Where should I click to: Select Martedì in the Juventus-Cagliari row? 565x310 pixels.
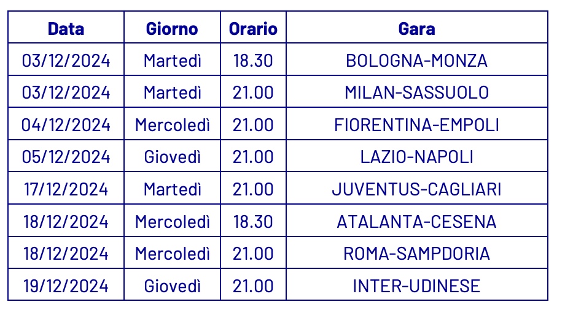click(172, 189)
